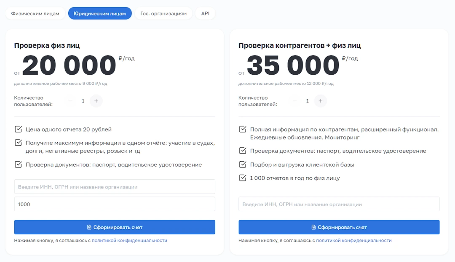Select the API tab
455x262 pixels.
[205, 13]
